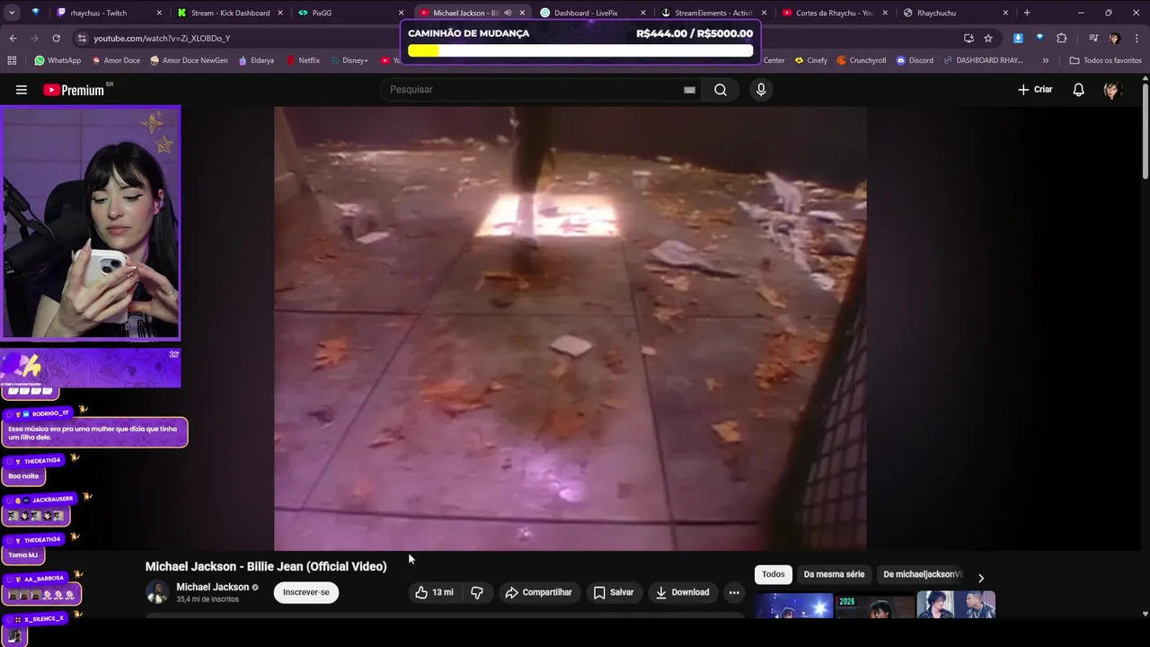Open first recommended video thumbnail
Viewport: 1150px width, 647px height.
(x=794, y=605)
